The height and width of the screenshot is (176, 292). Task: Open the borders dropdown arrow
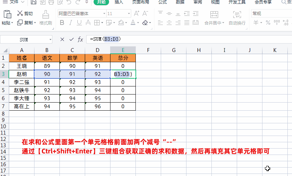pos(102,23)
